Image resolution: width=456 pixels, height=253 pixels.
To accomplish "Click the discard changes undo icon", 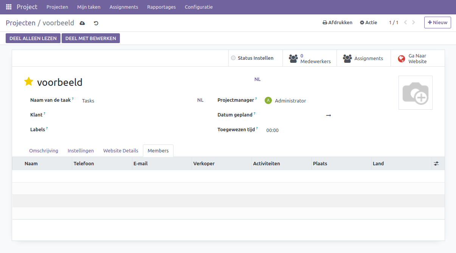I will (96, 23).
